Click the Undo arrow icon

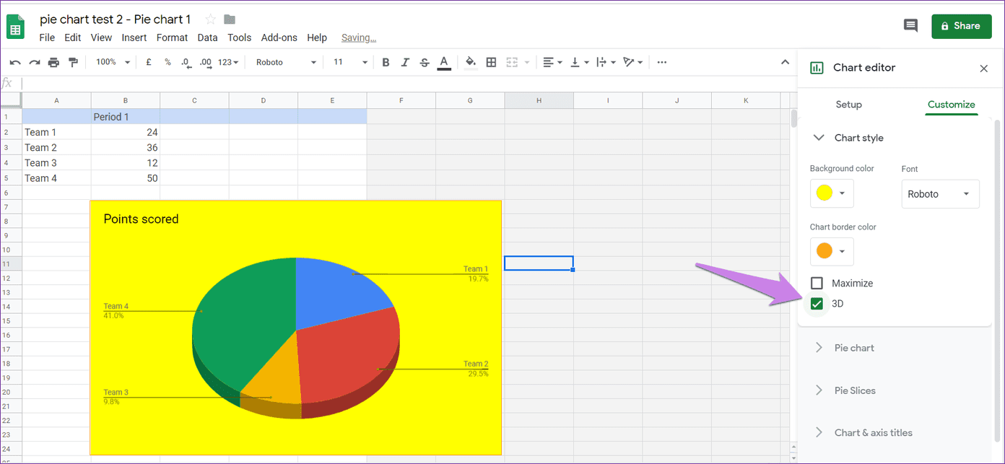pyautogui.click(x=15, y=63)
